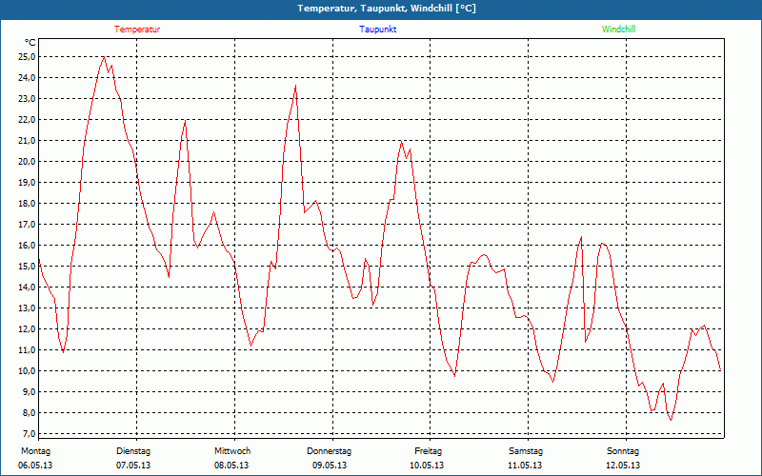Click the 11.05.13 date label
The image size is (762, 476).
pos(525,466)
